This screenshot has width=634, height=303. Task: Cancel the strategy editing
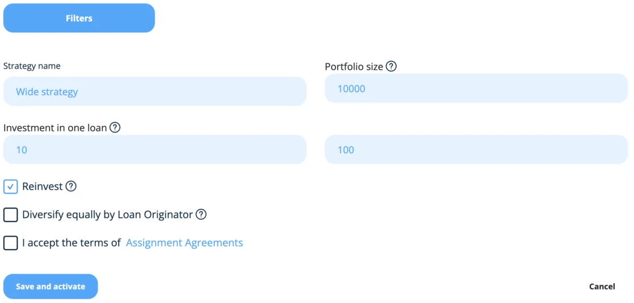coord(602,287)
